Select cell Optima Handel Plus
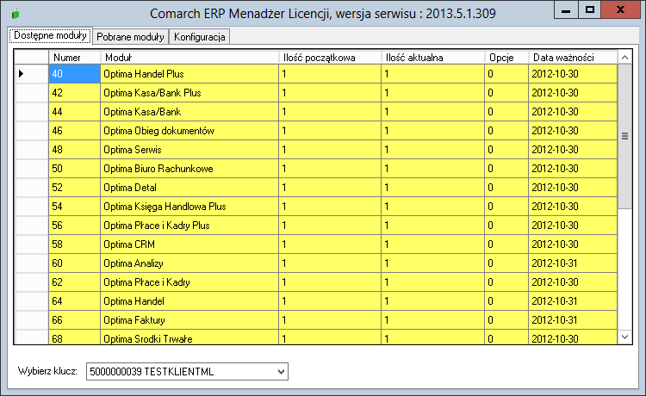 coord(189,74)
